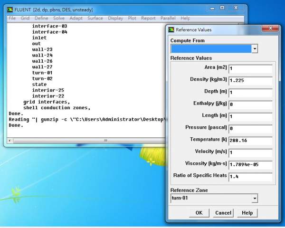Click the "Reading gunzip" console line
This screenshot has height=228, width=285.
tap(87, 119)
